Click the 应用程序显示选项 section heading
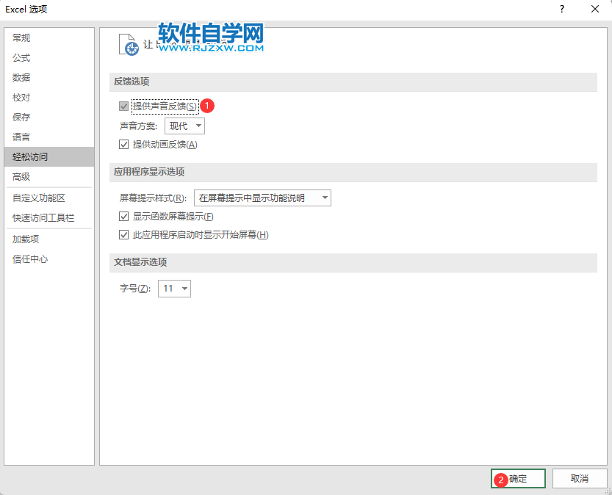 coord(149,172)
